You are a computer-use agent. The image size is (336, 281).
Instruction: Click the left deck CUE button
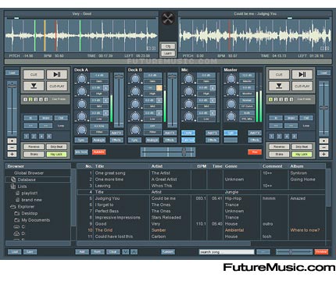pos(34,75)
